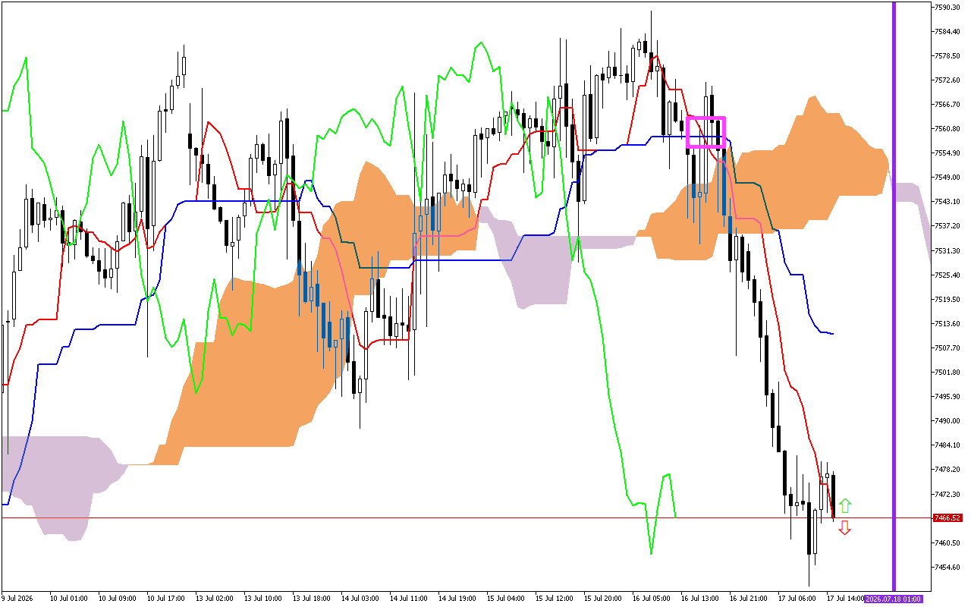Select the purple date label 2026.07.18 01:00
This screenshot has height=607, width=971.
point(894,599)
